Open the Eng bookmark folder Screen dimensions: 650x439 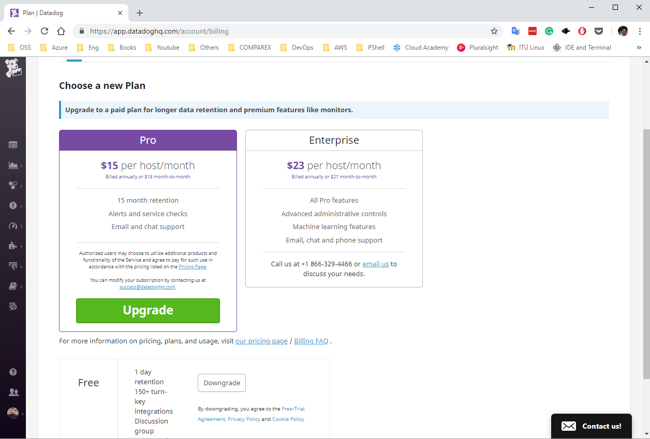point(88,48)
